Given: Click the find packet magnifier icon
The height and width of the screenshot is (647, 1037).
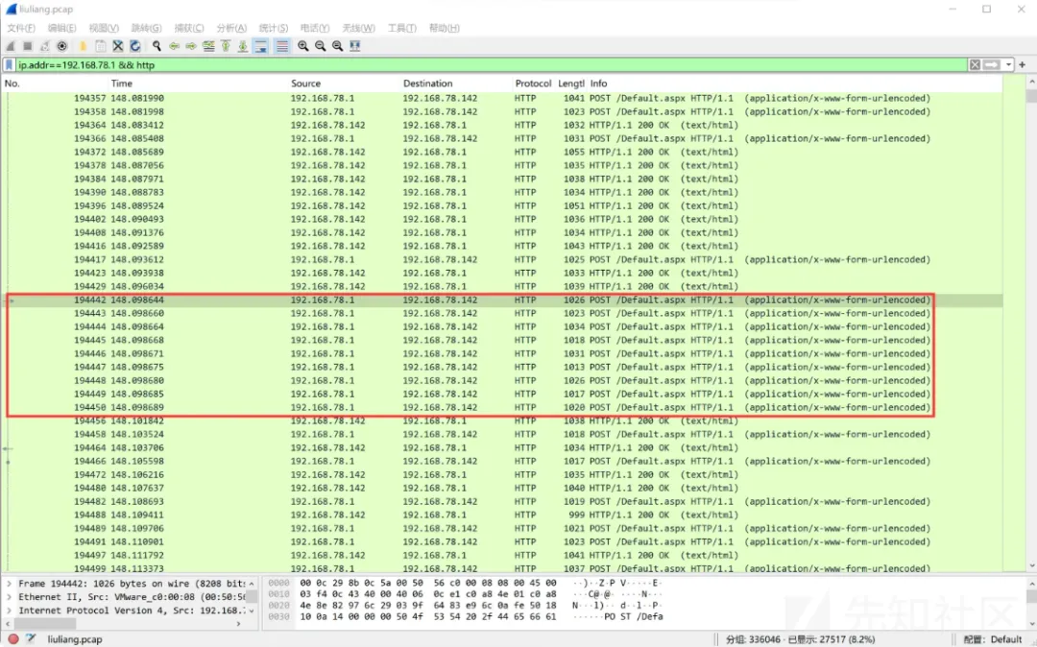Looking at the screenshot, I should (x=157, y=46).
